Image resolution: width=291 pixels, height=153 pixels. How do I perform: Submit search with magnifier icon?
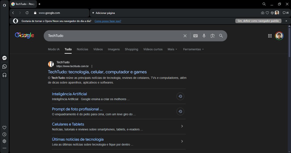pos(221,36)
